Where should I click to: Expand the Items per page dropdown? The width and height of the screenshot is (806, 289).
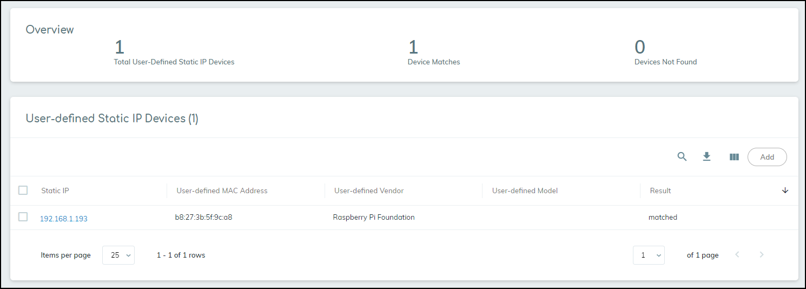click(118, 255)
